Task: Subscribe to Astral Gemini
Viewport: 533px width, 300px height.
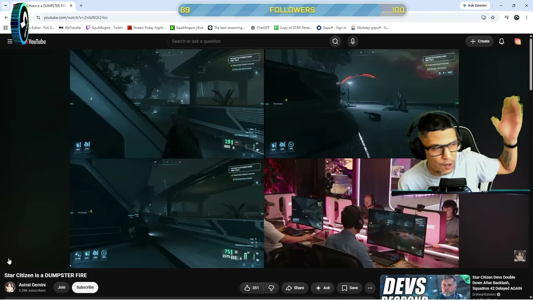Action: pyautogui.click(x=85, y=287)
